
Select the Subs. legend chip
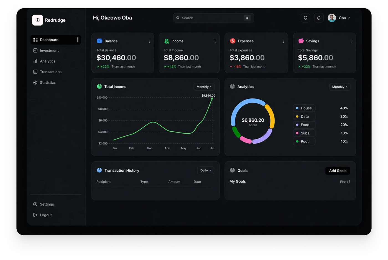click(x=304, y=133)
